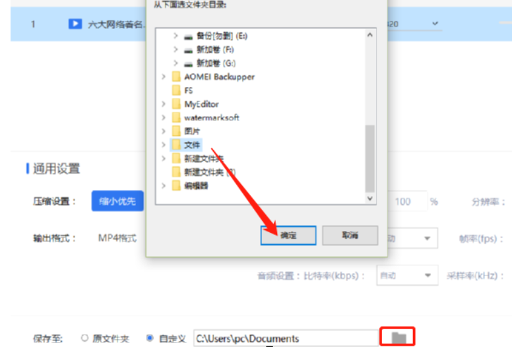
Task: Select the 编辑器 folder in tree
Action: click(190, 186)
